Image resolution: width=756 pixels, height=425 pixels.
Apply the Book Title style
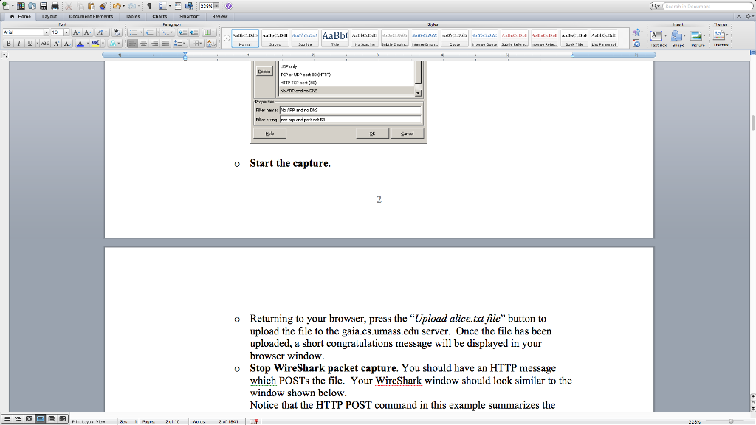pyautogui.click(x=574, y=38)
